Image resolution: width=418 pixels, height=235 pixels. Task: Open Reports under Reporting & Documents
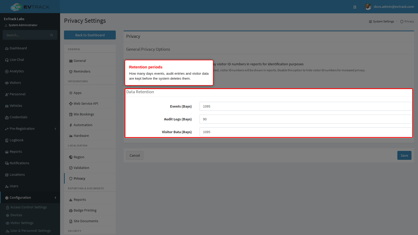(90, 200)
